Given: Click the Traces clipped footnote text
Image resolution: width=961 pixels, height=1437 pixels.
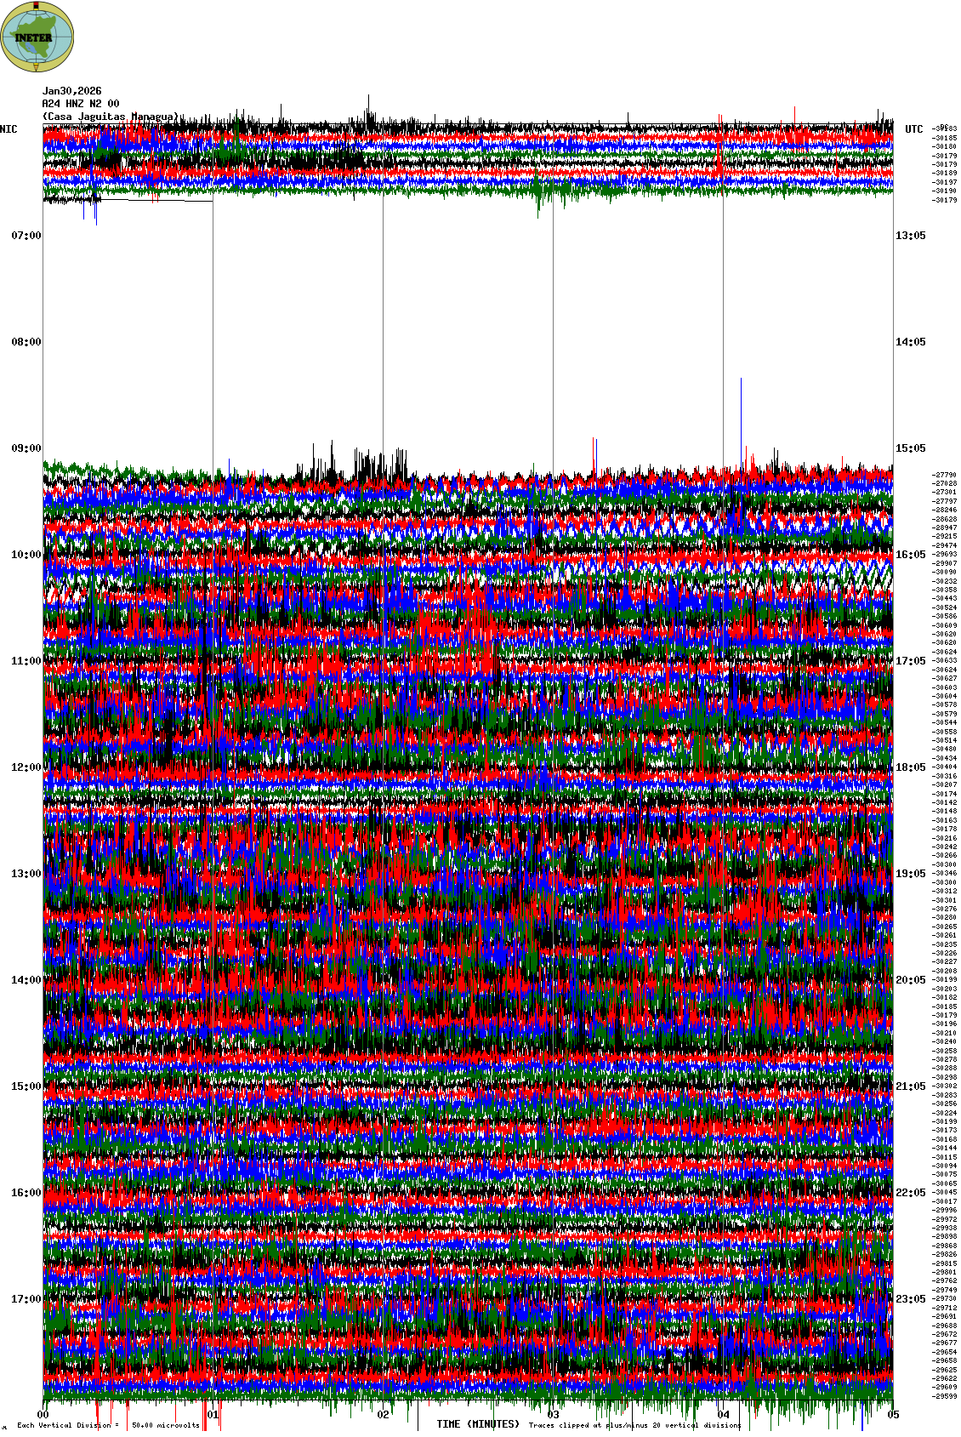Looking at the screenshot, I should tap(634, 1425).
